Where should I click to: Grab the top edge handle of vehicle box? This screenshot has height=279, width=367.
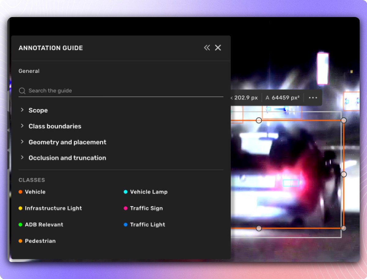(259, 120)
